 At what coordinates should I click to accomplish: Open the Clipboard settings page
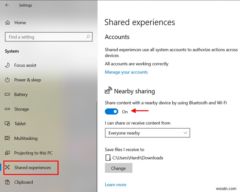[x=24, y=182]
